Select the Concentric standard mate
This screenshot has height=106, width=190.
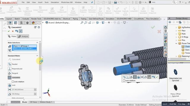coord(9,78)
